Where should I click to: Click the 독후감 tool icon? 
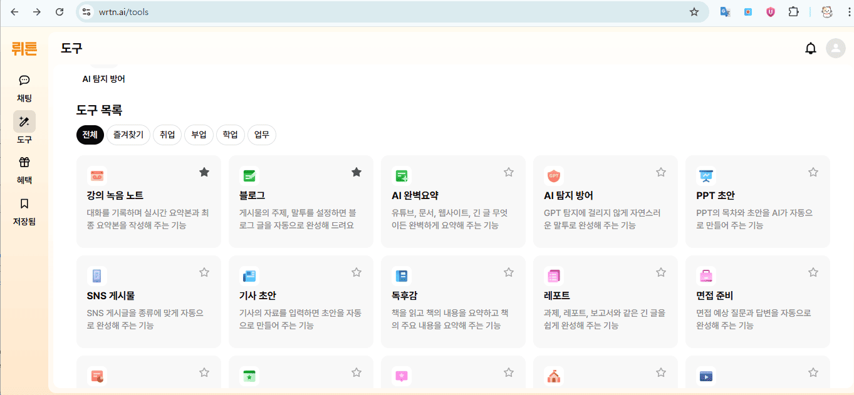click(402, 276)
